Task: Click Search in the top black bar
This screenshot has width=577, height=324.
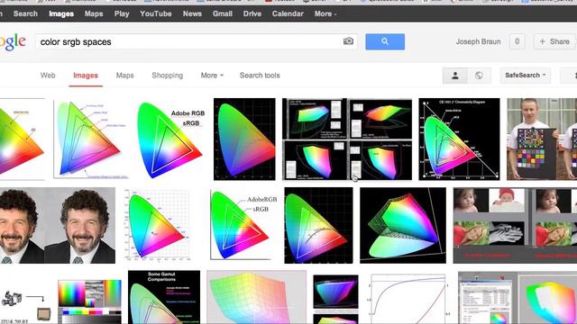Action: tap(25, 14)
